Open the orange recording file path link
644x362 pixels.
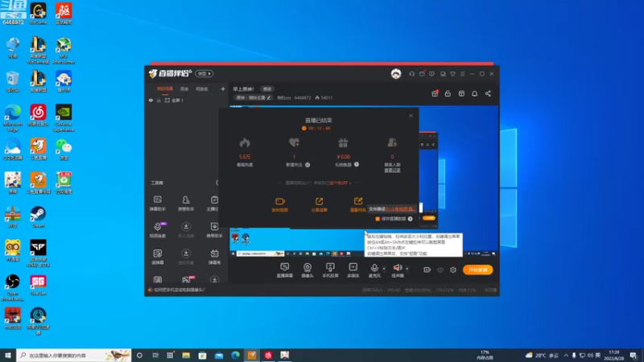tap(400, 209)
